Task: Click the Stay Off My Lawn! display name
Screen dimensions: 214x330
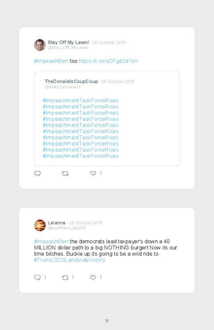Action: 69,42
